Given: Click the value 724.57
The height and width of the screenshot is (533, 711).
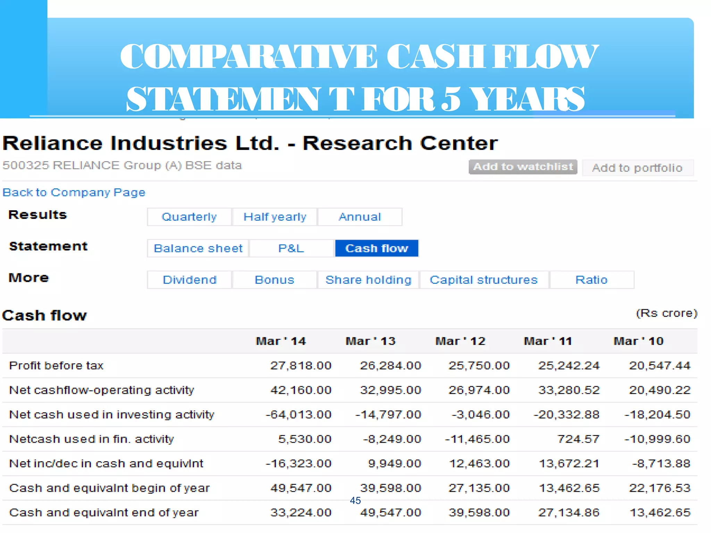Looking at the screenshot, I should pos(578,439).
